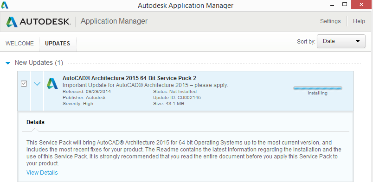Viewport: 373px width, 182px height.
Task: Click the Released: 09/29/2014 text
Action: tap(87, 92)
